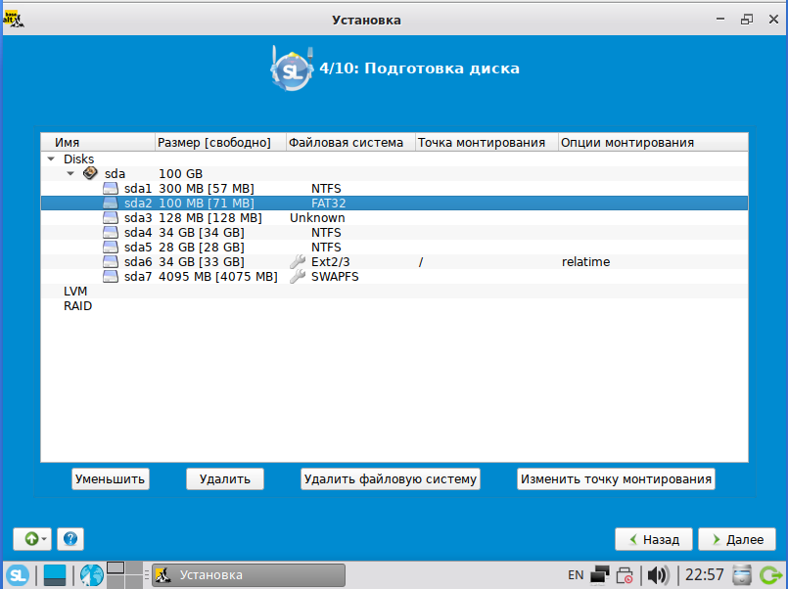This screenshot has height=589, width=788.
Task: Open the volume speaker tray icon
Action: click(x=658, y=575)
